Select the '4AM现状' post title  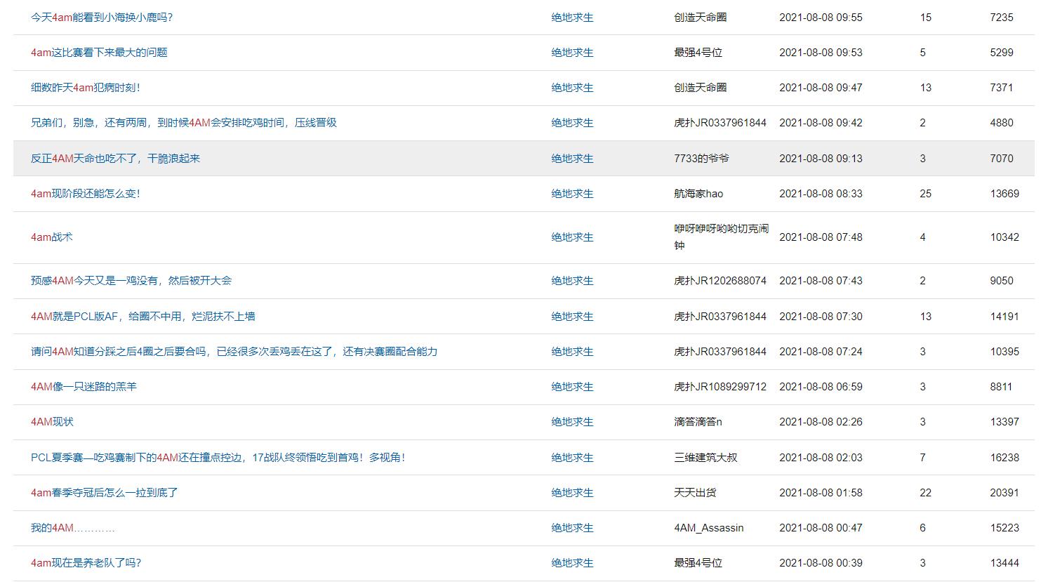click(52, 422)
